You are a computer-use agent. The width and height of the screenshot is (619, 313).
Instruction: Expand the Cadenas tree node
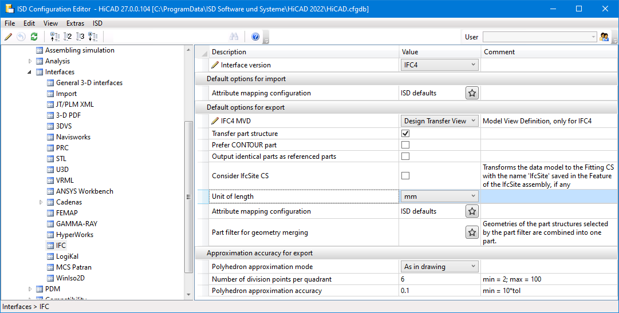point(41,202)
